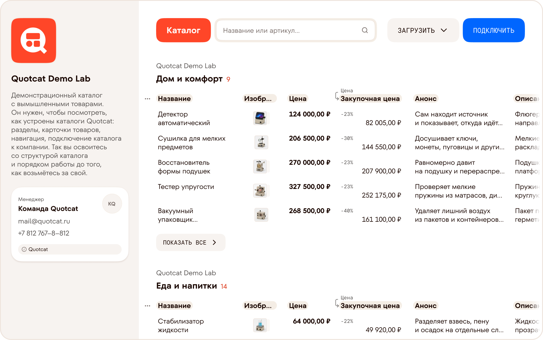Click price 124 000,00 ₽
This screenshot has width=543, height=340.
(309, 114)
